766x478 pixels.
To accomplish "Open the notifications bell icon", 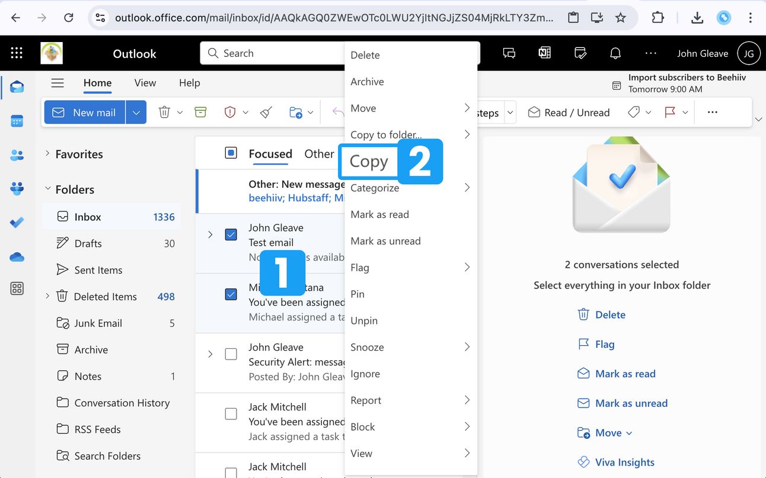I will tap(615, 53).
